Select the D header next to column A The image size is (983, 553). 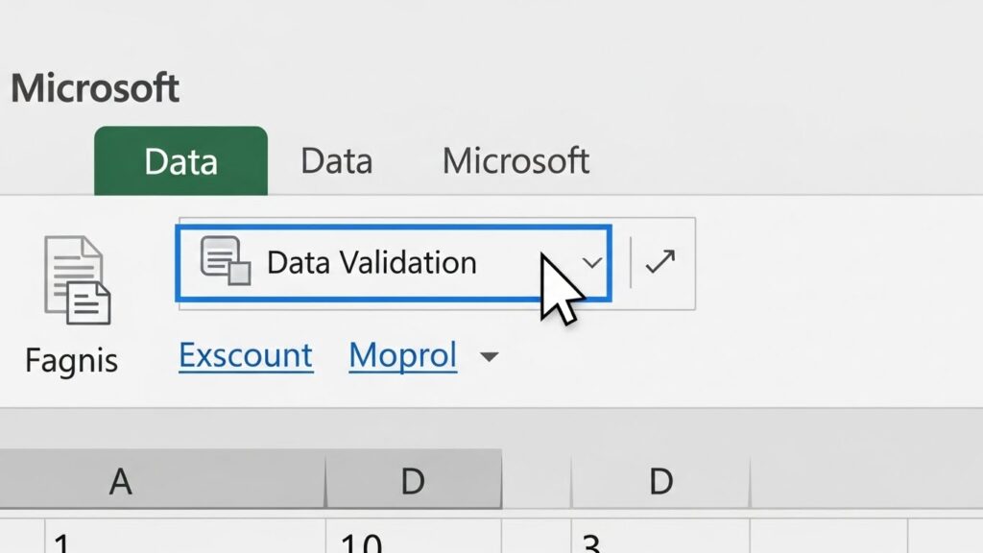pyautogui.click(x=412, y=480)
